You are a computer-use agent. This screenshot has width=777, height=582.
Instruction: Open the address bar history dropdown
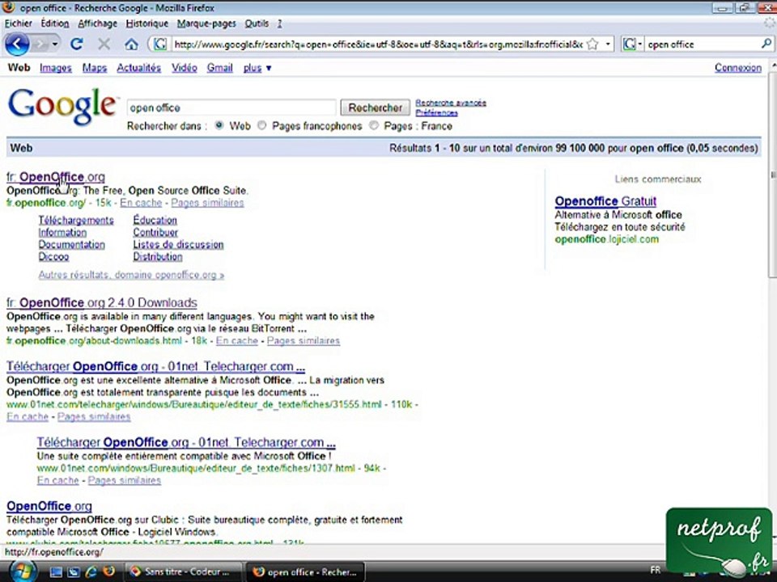tap(608, 44)
